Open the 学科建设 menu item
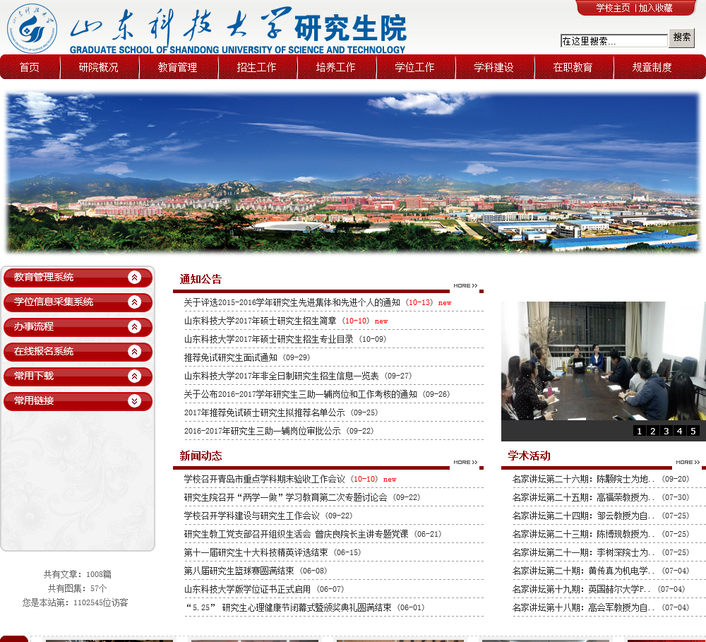Viewport: 706px width, 642px height. click(494, 67)
